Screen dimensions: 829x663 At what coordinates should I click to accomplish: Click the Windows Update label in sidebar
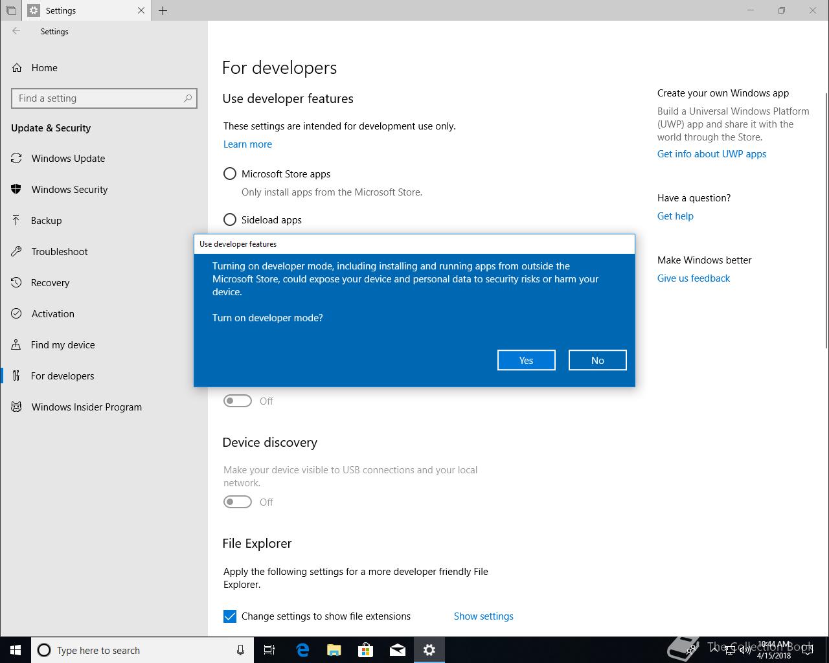[68, 159]
